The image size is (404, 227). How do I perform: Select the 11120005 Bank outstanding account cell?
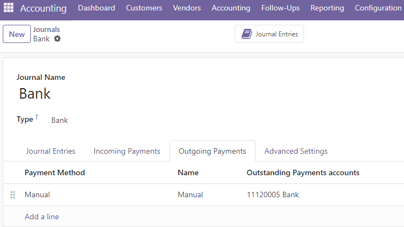coord(273,195)
